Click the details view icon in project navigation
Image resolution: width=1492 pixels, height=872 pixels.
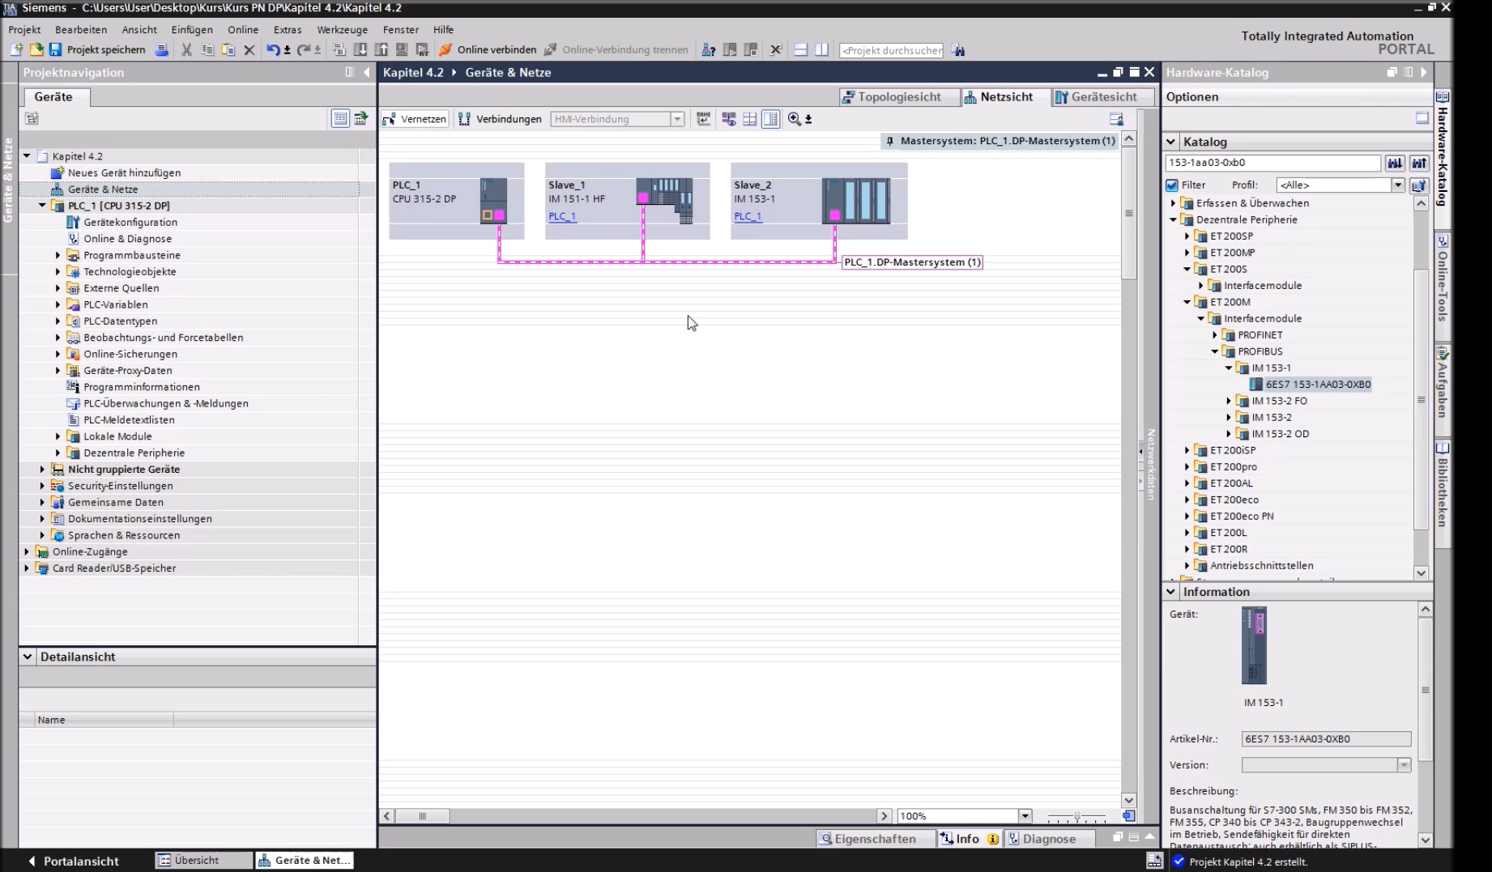[340, 118]
